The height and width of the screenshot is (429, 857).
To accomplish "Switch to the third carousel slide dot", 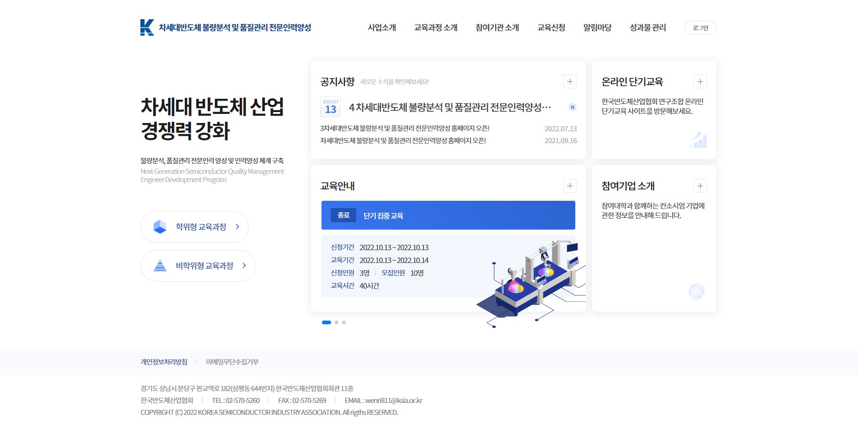I will (x=344, y=322).
